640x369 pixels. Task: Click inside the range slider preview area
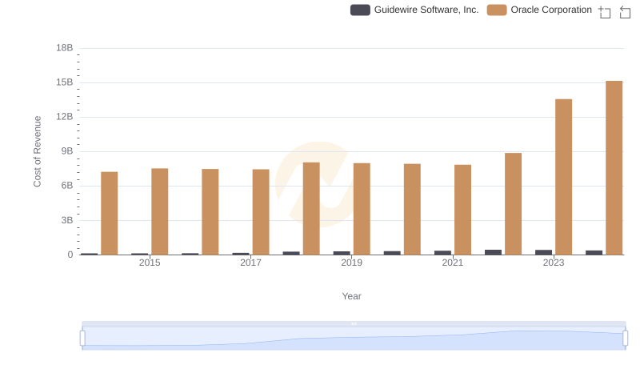354,339
